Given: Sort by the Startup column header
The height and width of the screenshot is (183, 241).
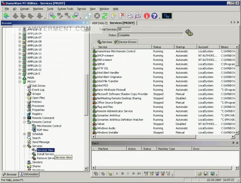Looking at the screenshot, I should tap(186, 47).
